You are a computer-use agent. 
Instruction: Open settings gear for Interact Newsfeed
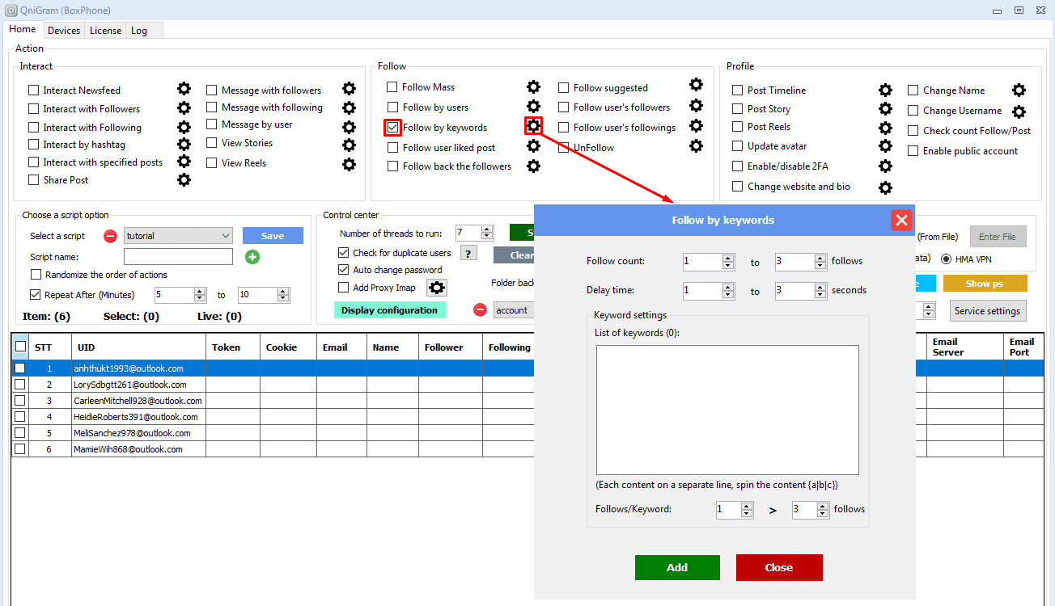point(184,89)
